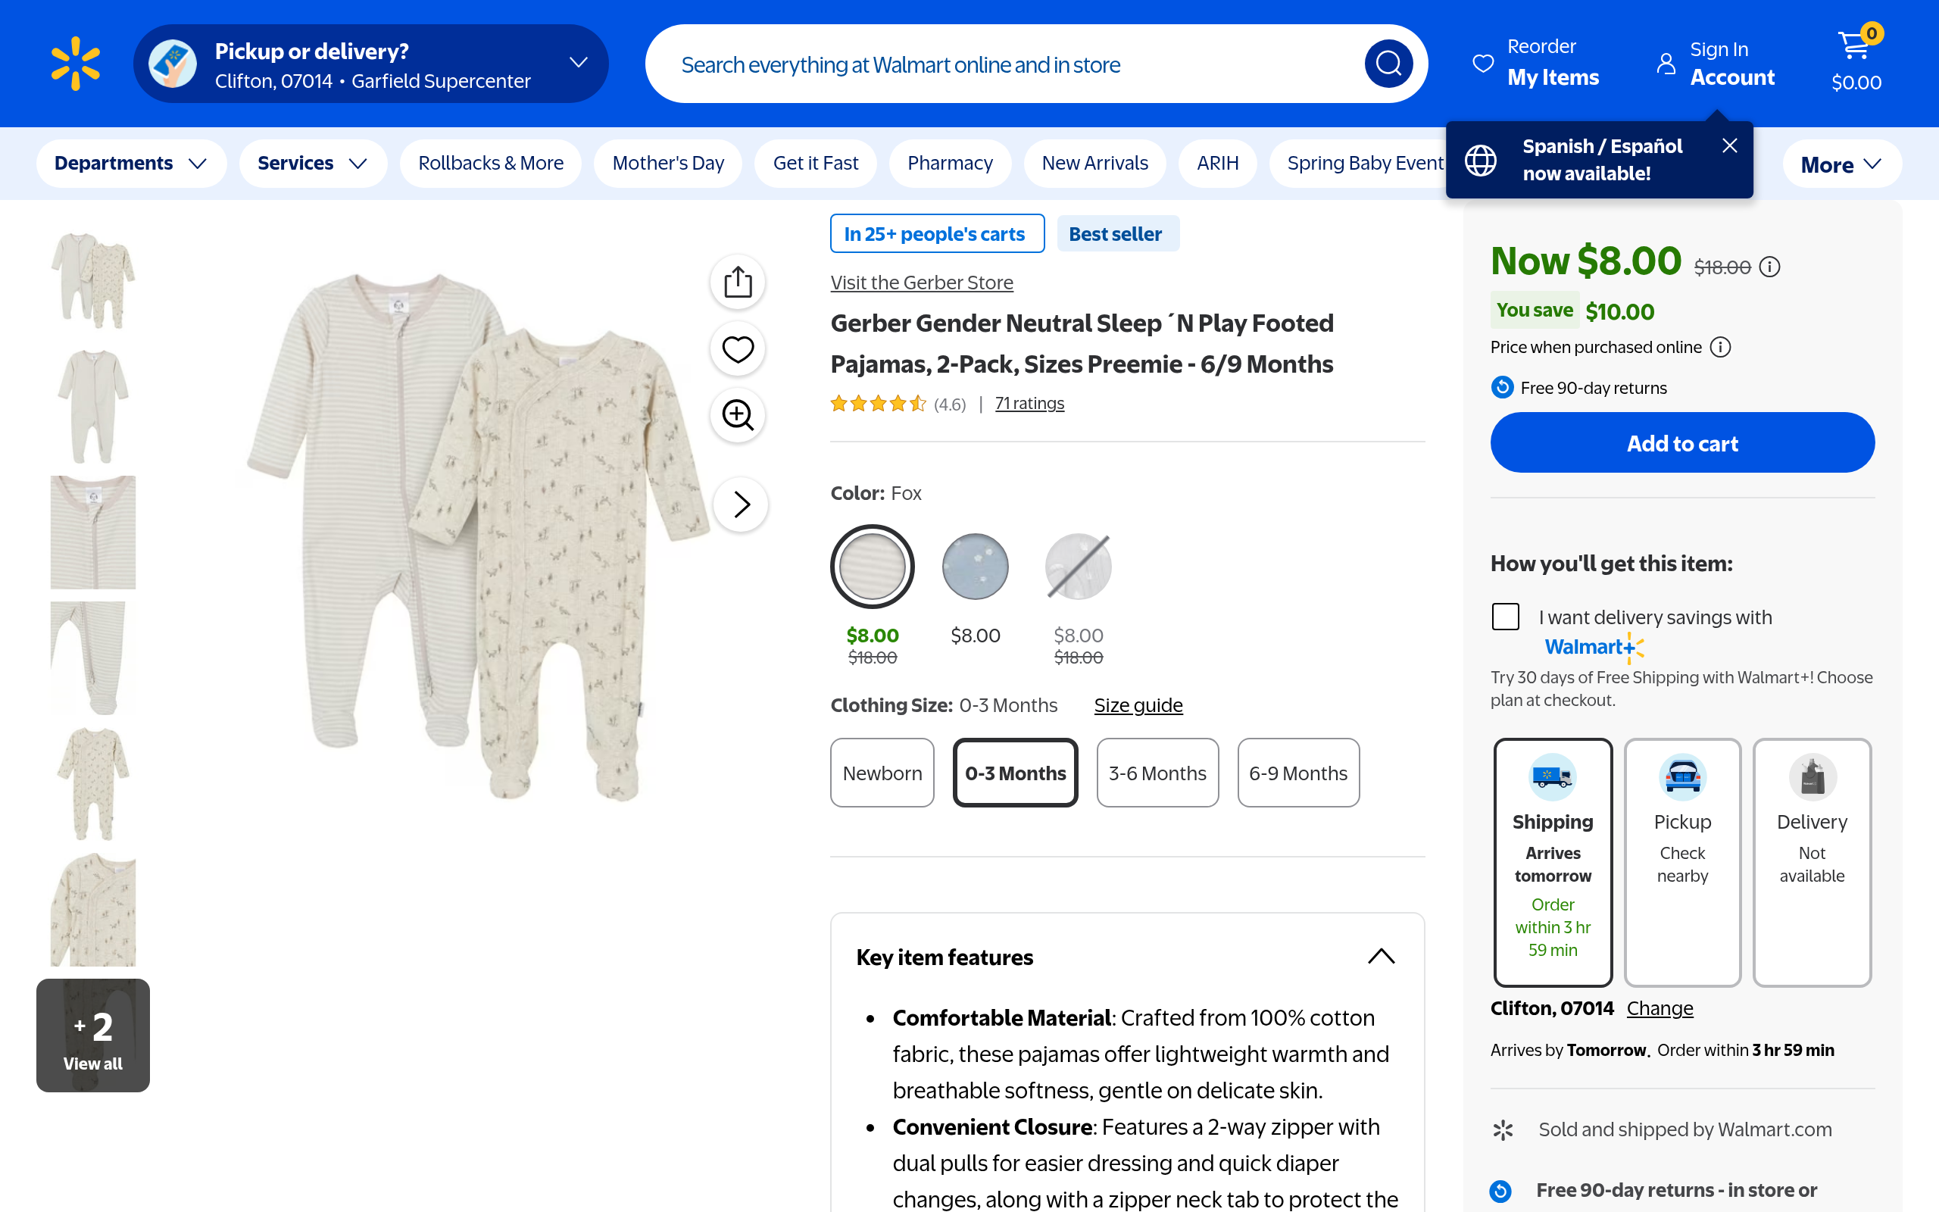This screenshot has height=1212, width=1939.
Task: Add item to favorites heart icon
Action: pyautogui.click(x=737, y=348)
